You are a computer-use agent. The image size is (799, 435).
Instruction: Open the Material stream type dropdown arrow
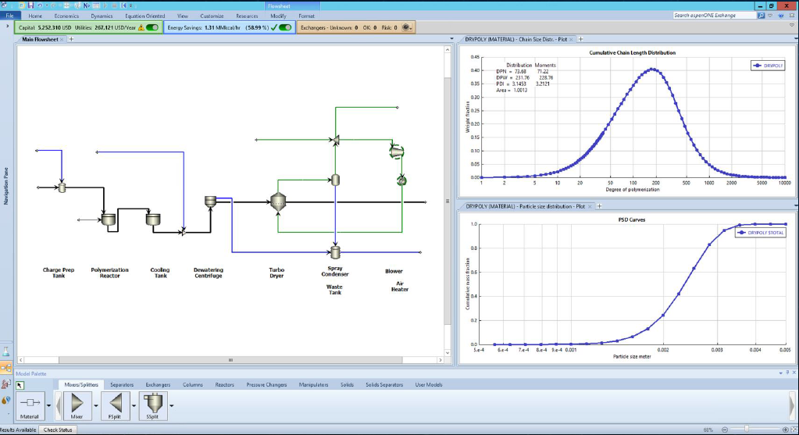49,405
